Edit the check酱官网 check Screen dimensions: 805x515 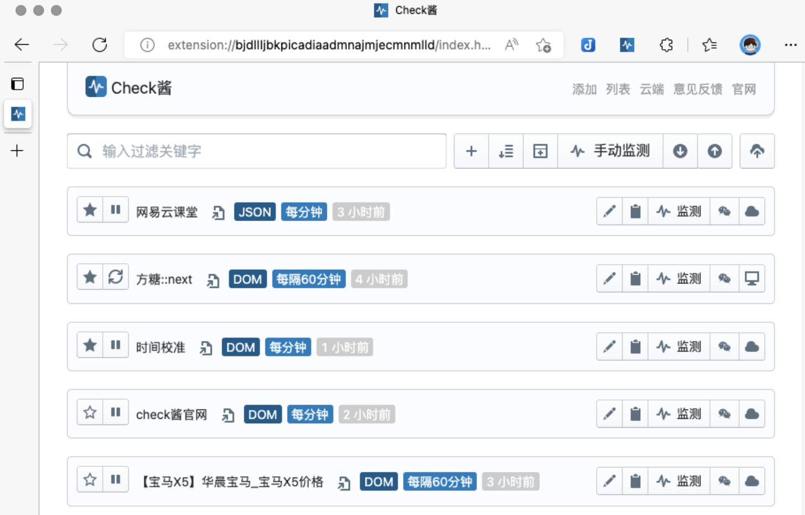coord(609,414)
